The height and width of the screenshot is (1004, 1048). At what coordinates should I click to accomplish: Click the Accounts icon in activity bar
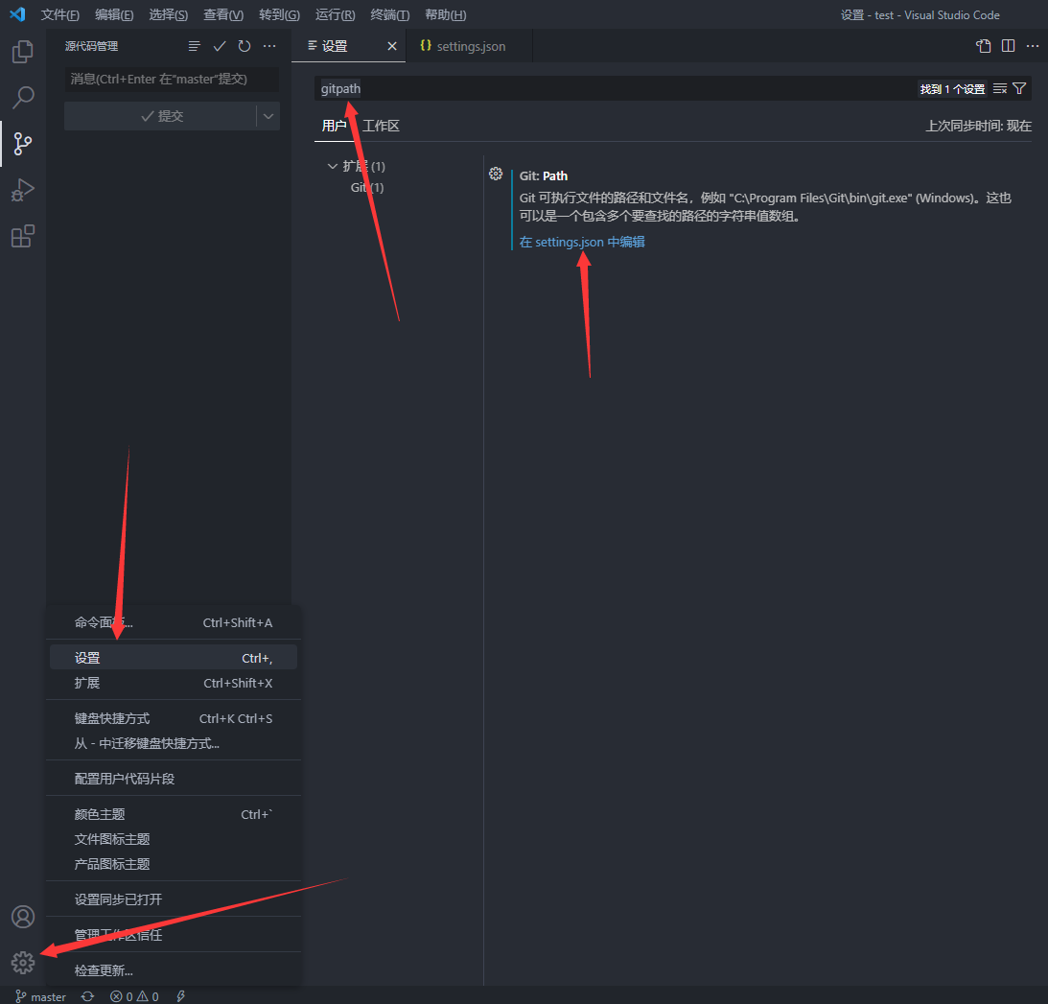pyautogui.click(x=23, y=917)
